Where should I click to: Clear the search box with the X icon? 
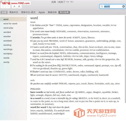coord(123,6)
